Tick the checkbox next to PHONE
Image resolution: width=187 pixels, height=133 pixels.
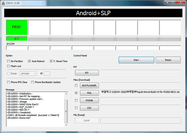click(x=76, y=100)
